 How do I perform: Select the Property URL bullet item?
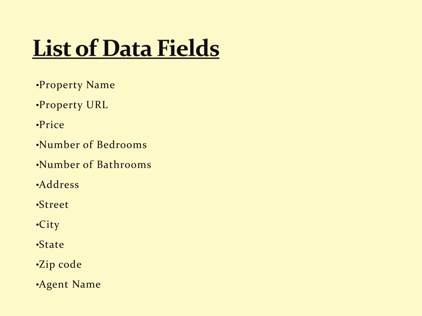coord(72,105)
